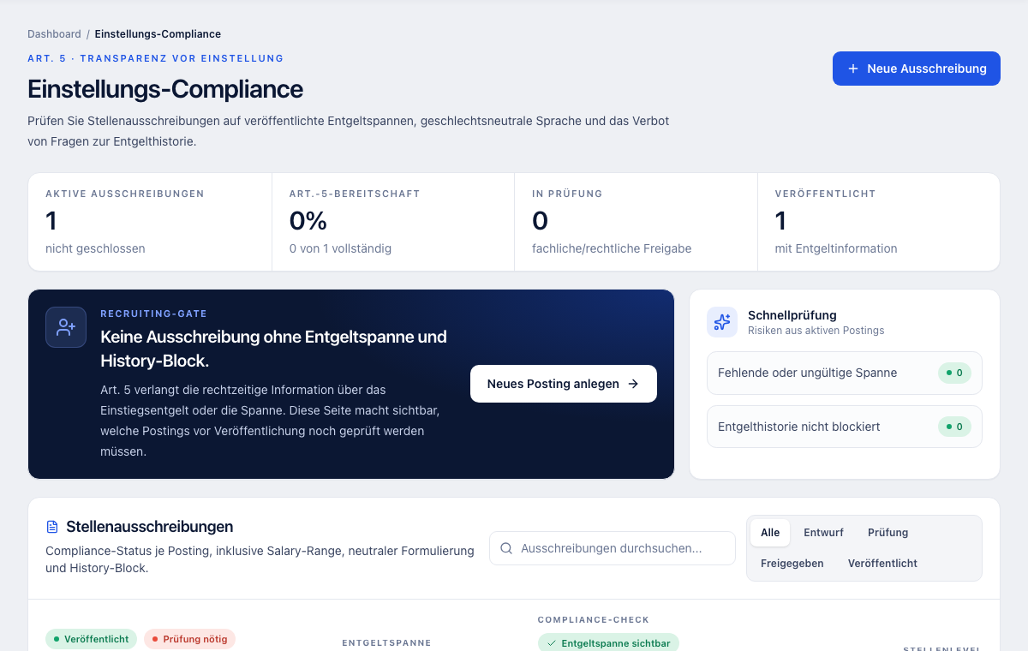Click Veröffentlicht stat card with Entgeltinformation

[879, 222]
